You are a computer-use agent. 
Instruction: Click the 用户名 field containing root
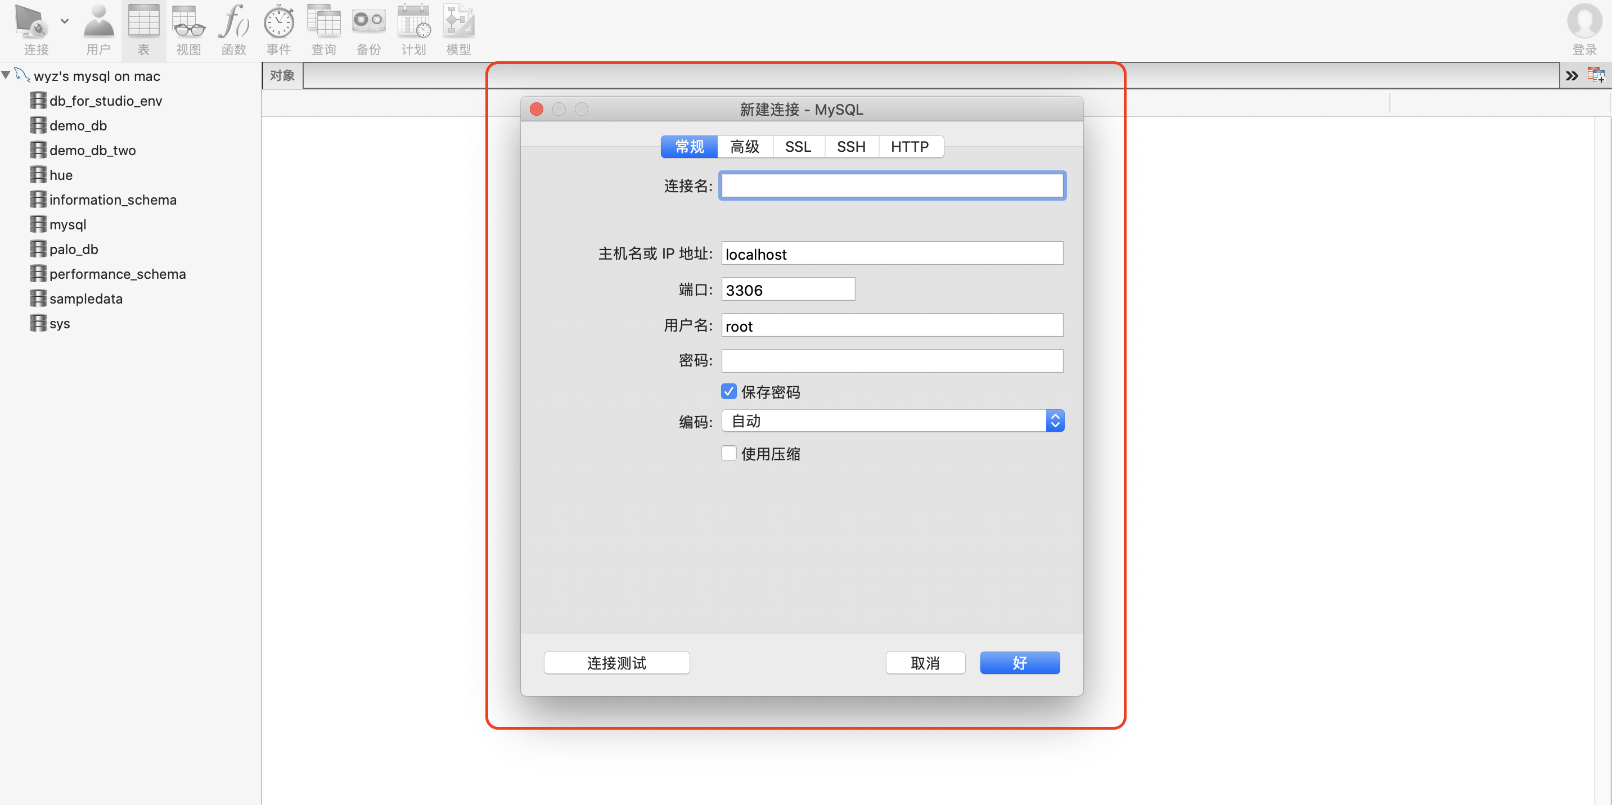(891, 325)
